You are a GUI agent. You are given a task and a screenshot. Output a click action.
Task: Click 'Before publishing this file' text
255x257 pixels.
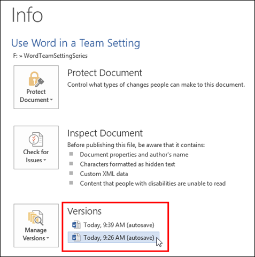point(136,145)
